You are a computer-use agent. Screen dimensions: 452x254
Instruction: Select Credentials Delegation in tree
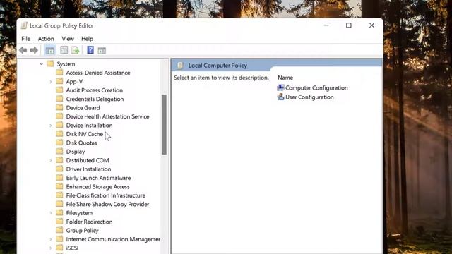pyautogui.click(x=95, y=99)
